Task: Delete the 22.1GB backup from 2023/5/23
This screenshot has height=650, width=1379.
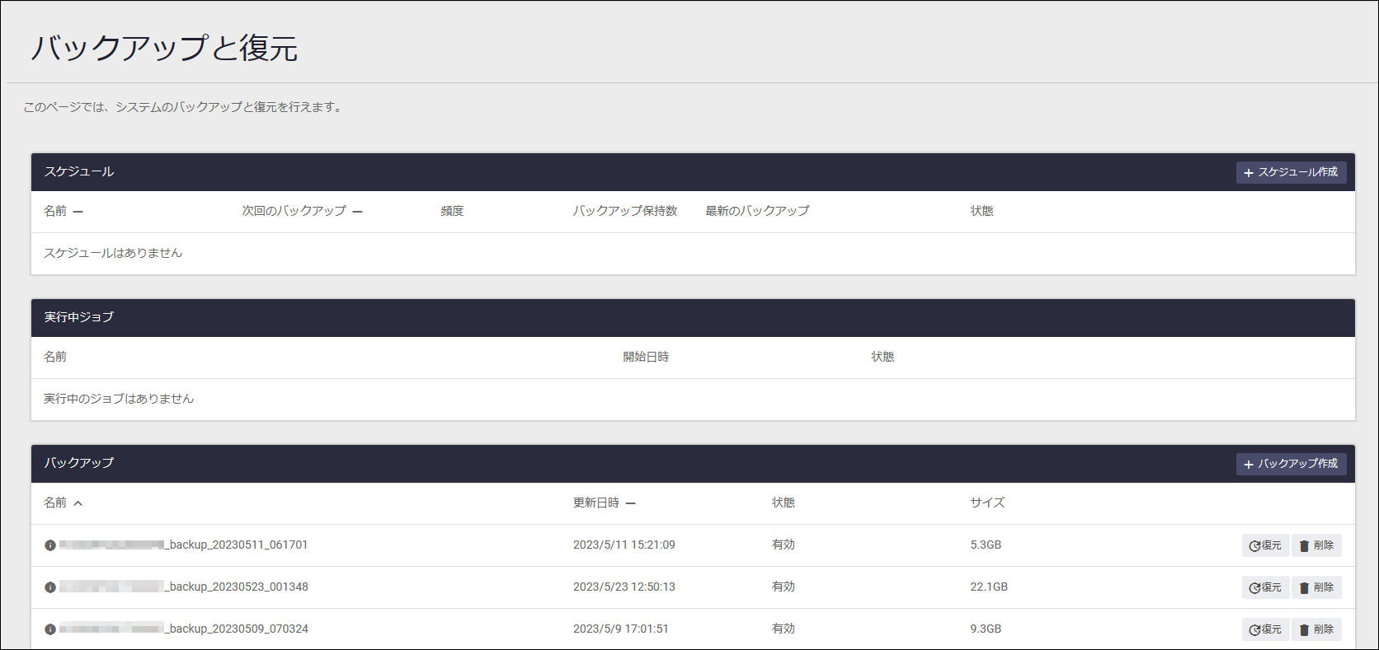Action: click(x=1316, y=587)
